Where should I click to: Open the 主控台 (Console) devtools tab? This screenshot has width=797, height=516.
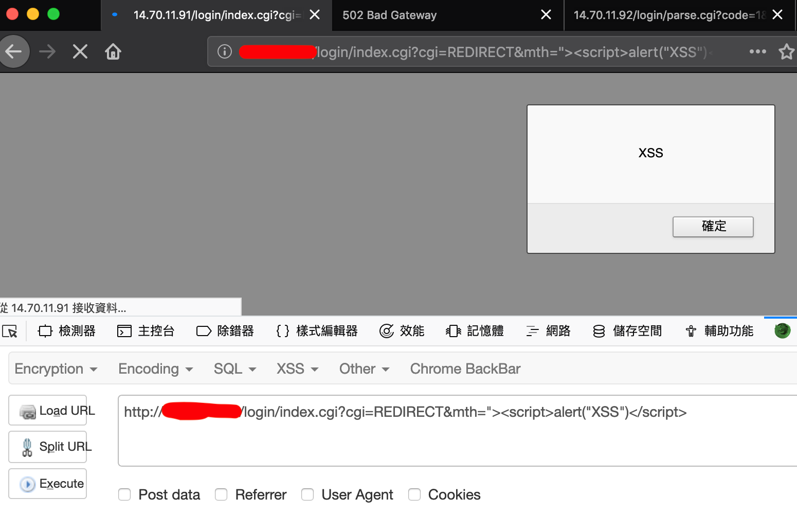(146, 331)
